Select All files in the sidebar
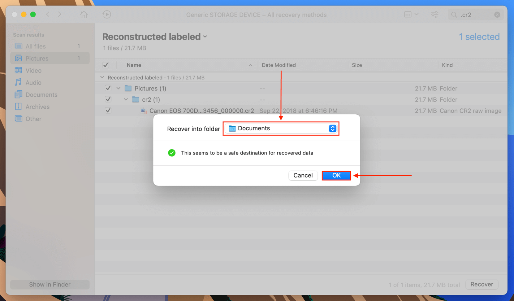Image resolution: width=514 pixels, height=301 pixels. (50, 46)
